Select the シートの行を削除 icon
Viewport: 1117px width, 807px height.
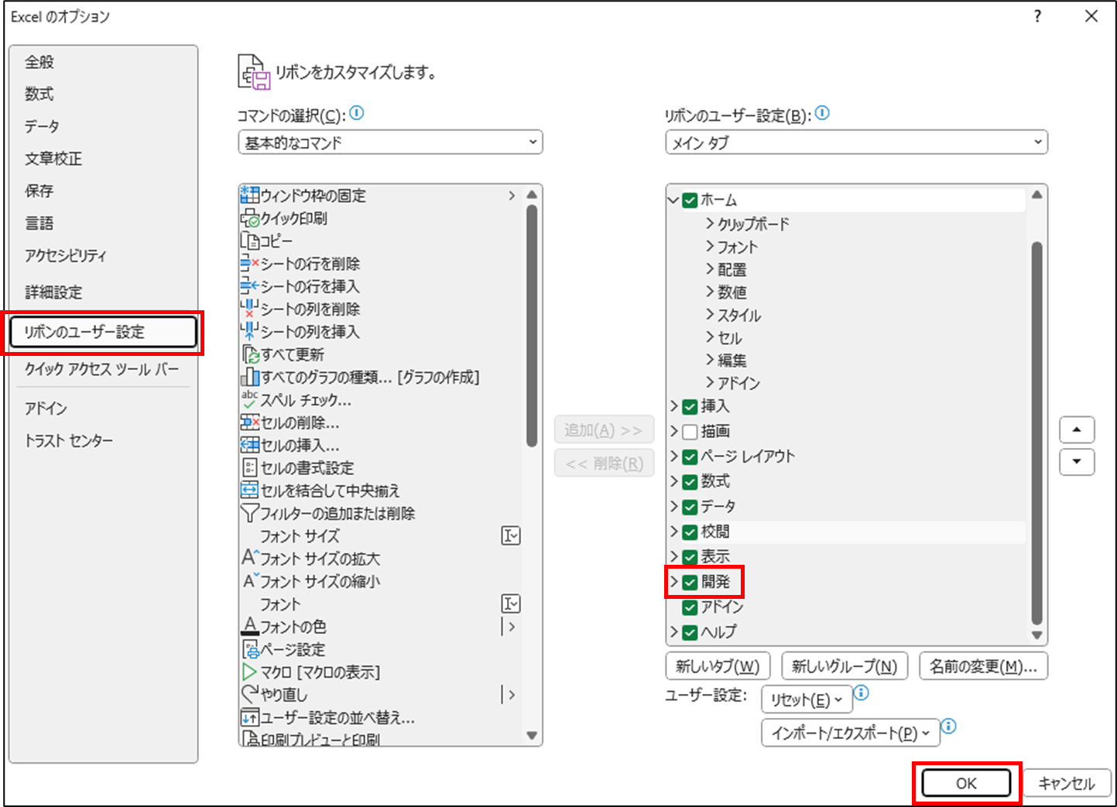point(249,263)
